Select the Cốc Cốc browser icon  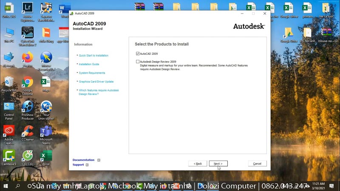pyautogui.click(x=28, y=158)
